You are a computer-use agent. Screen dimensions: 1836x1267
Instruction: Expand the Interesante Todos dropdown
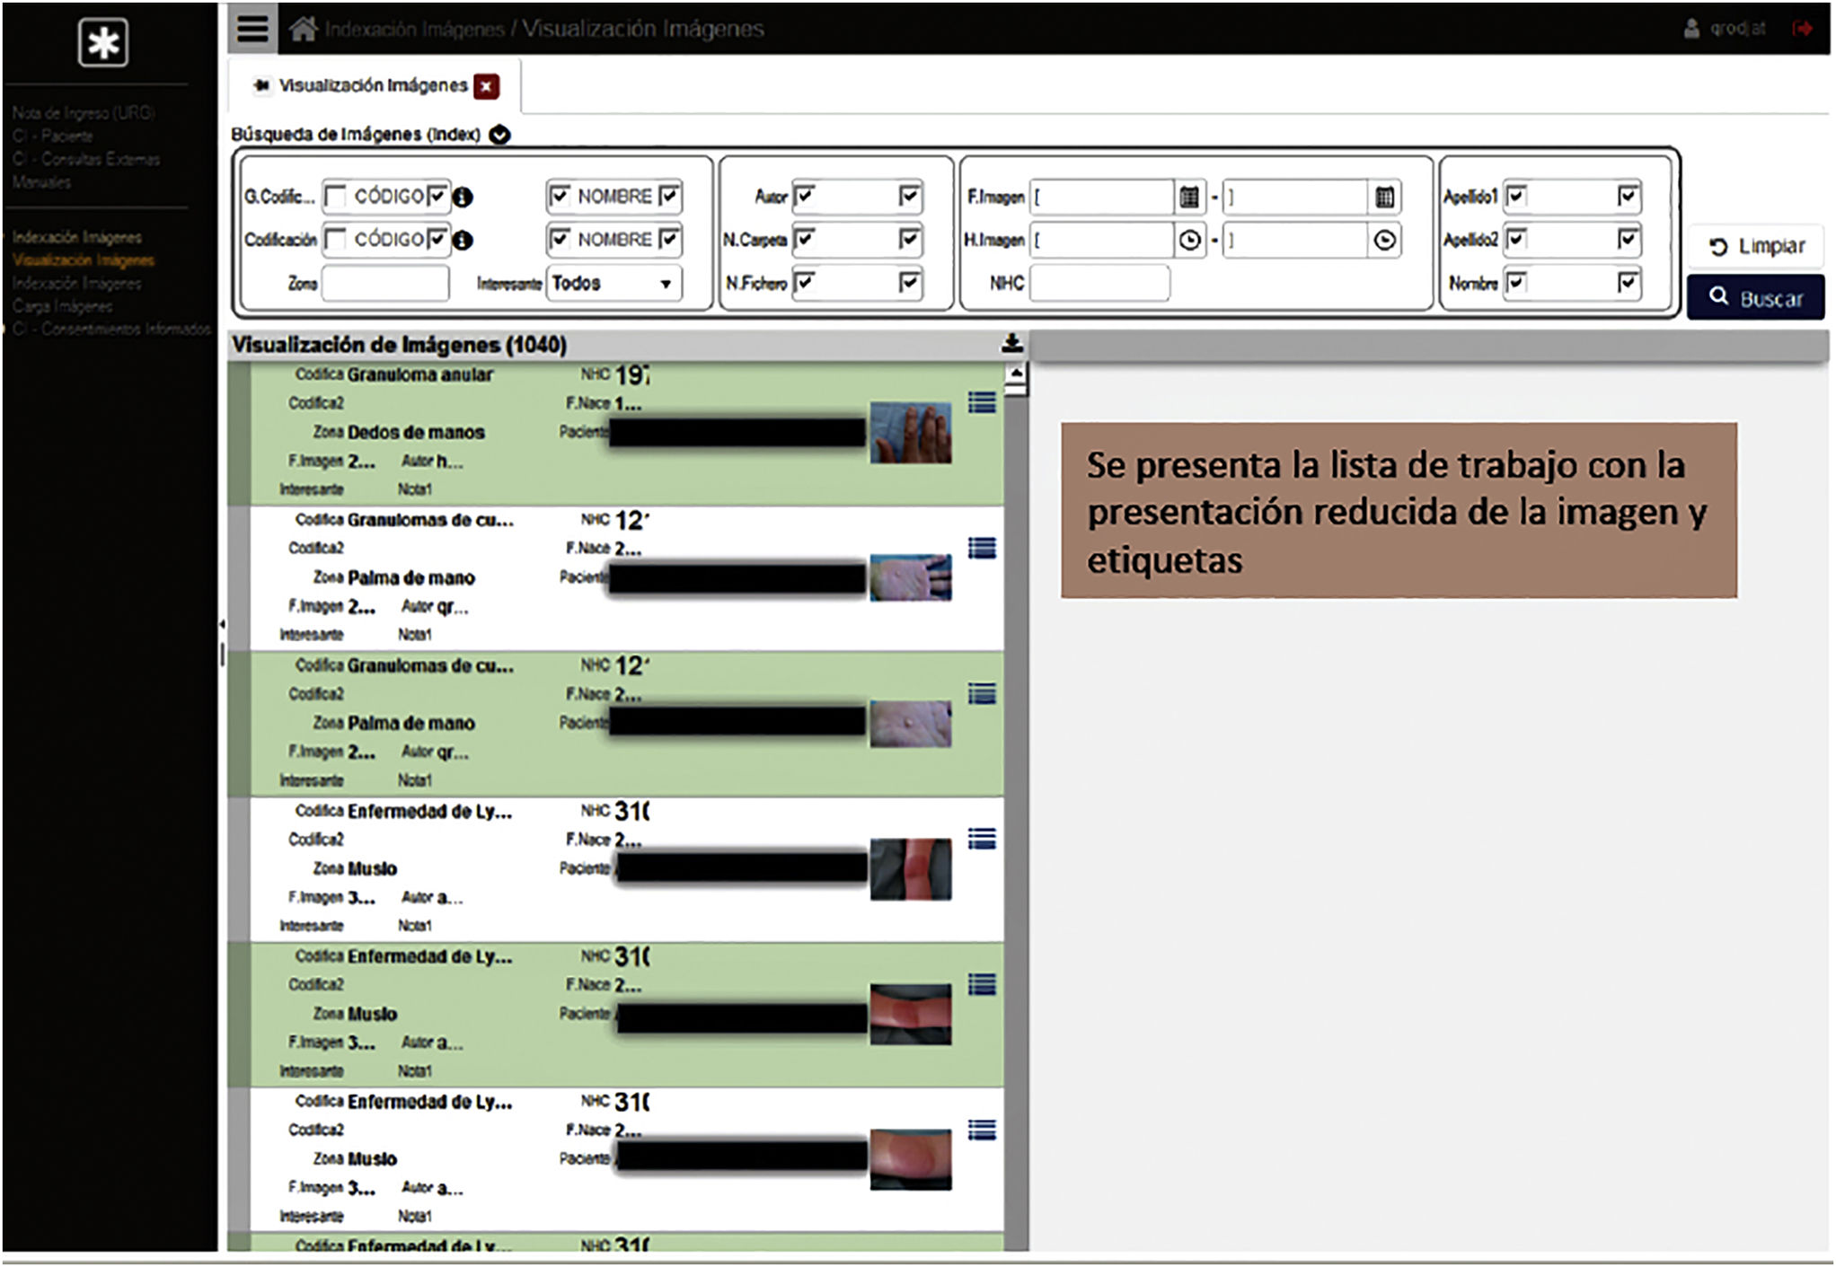click(x=666, y=284)
